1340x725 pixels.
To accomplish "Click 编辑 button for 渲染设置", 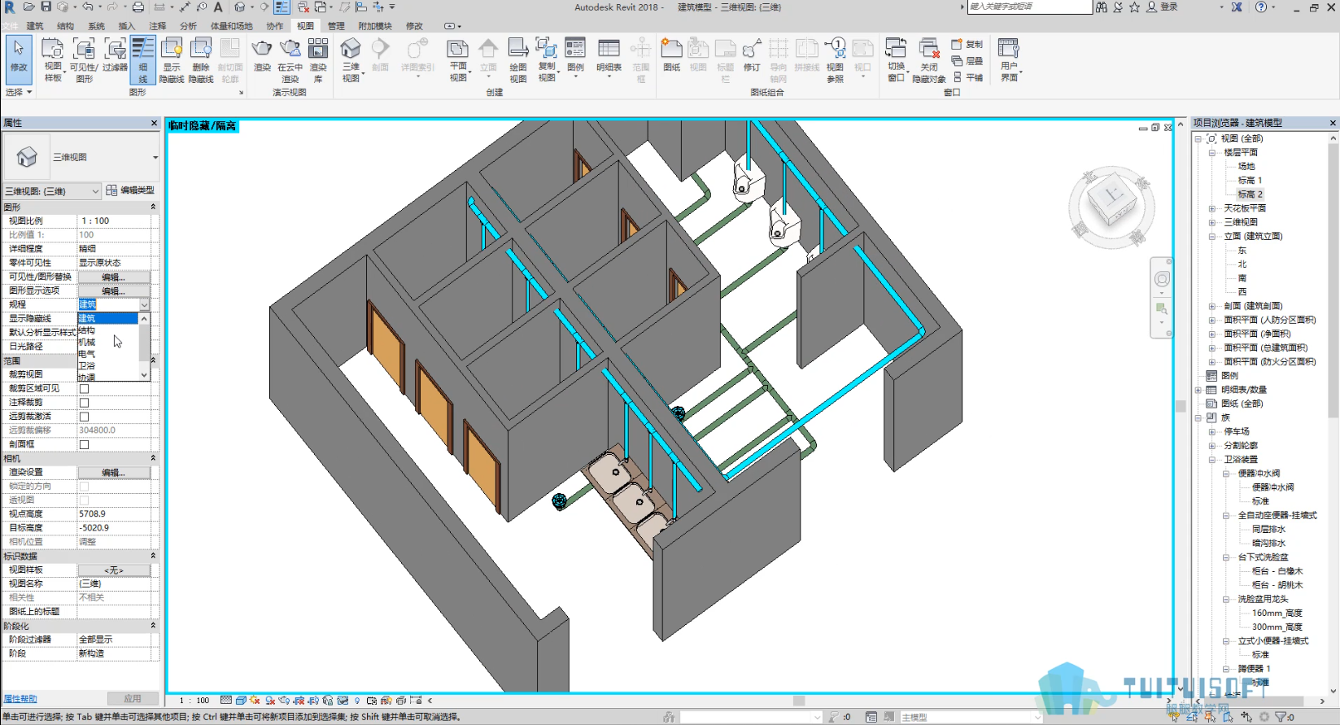I will [114, 472].
